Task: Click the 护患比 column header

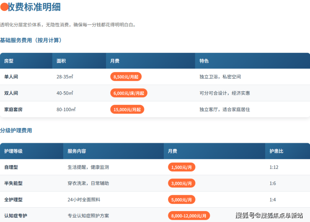Action: coord(276,151)
